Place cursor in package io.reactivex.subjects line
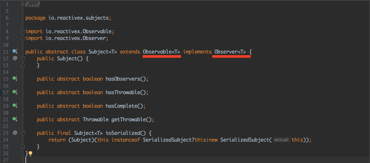 68,18
